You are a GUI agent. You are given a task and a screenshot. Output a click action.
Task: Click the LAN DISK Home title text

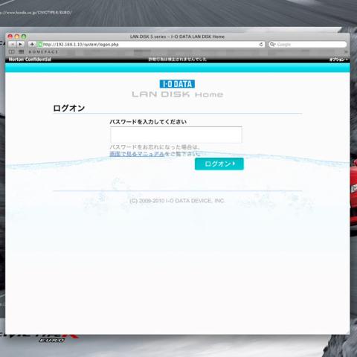point(178,94)
